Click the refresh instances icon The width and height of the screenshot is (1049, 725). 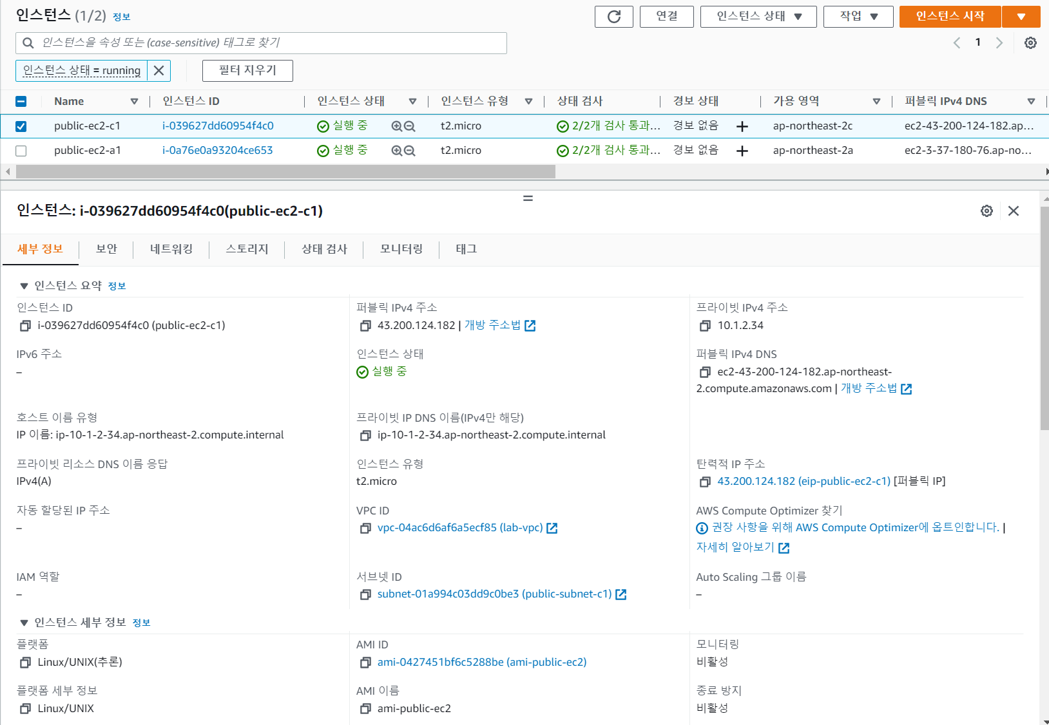[x=613, y=17]
